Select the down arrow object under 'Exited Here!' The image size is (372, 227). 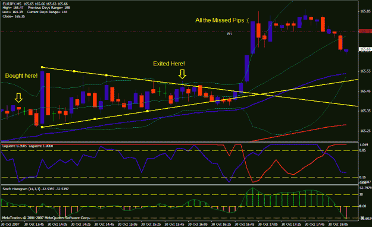coord(182,74)
